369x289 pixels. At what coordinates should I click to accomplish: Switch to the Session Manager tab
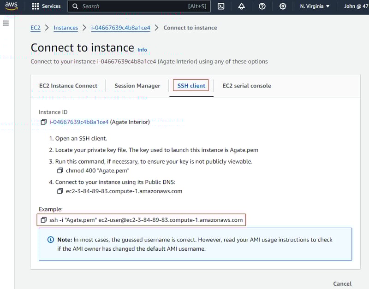click(x=137, y=86)
